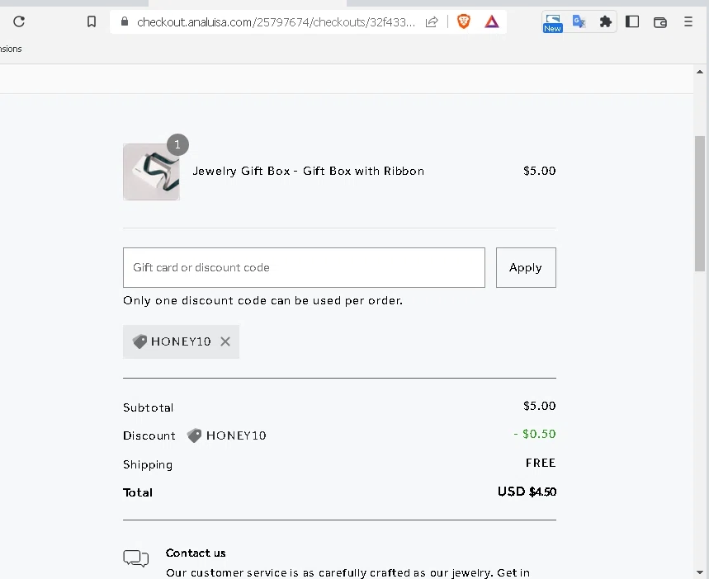Focus the gift card or discount code field
This screenshot has width=709, height=579.
pyautogui.click(x=304, y=267)
